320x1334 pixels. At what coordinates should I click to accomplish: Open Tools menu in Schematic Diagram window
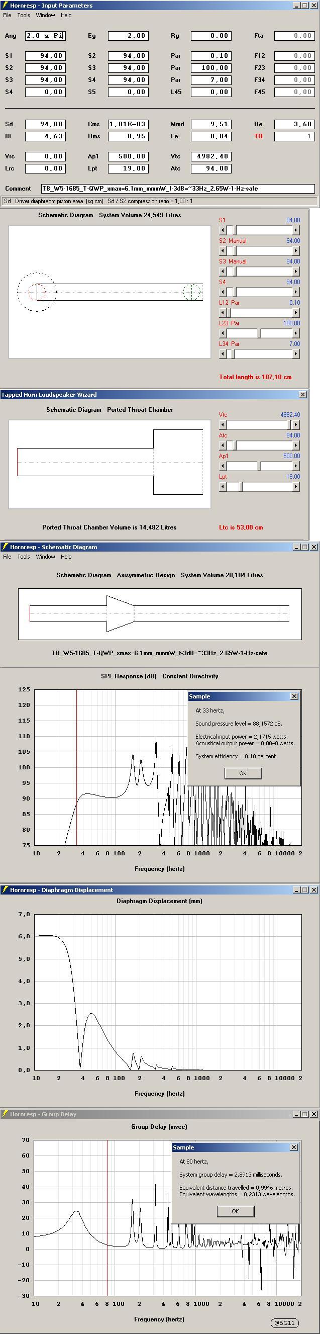(x=23, y=557)
